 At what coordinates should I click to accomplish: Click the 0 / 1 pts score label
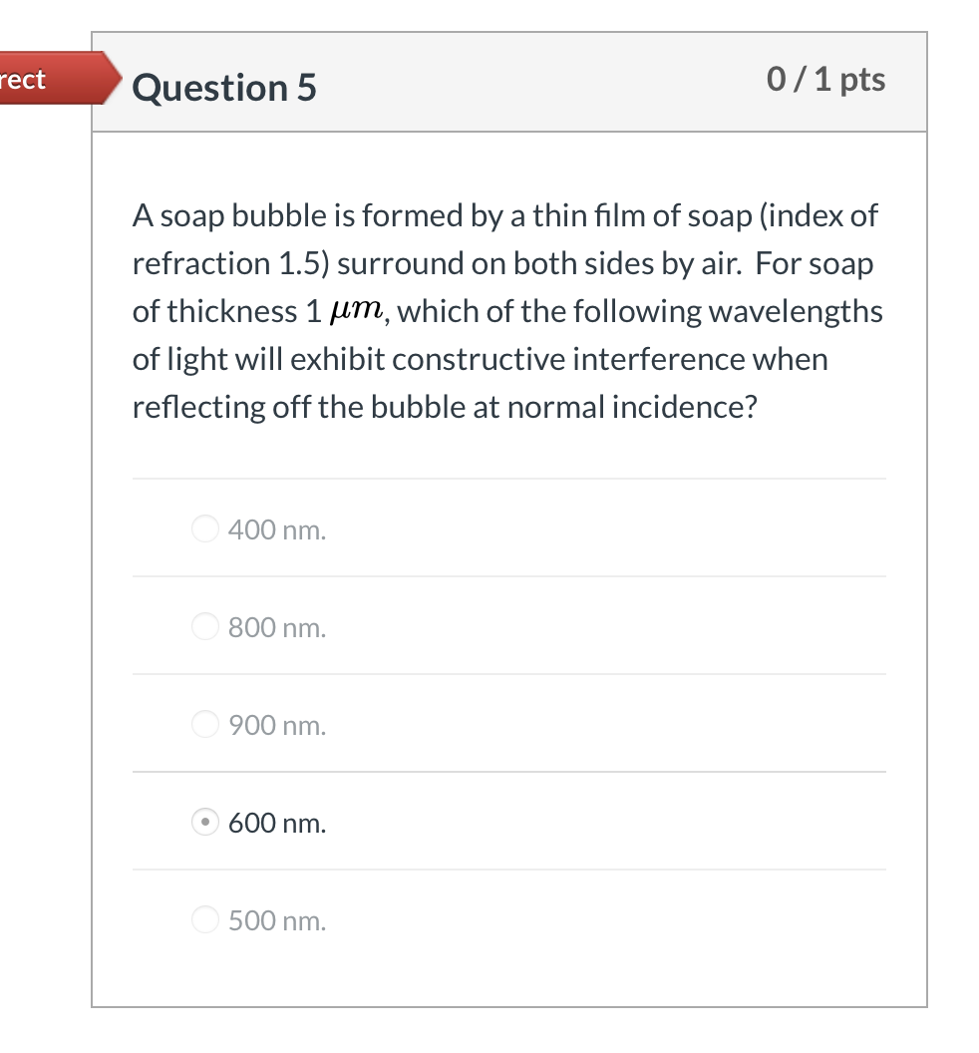tap(824, 80)
